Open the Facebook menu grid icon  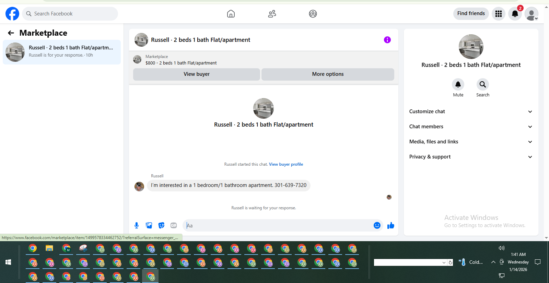499,14
